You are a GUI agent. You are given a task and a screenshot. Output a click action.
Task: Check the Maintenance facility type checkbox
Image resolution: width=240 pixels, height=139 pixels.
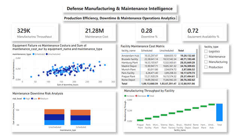pyautogui.click(x=206, y=57)
